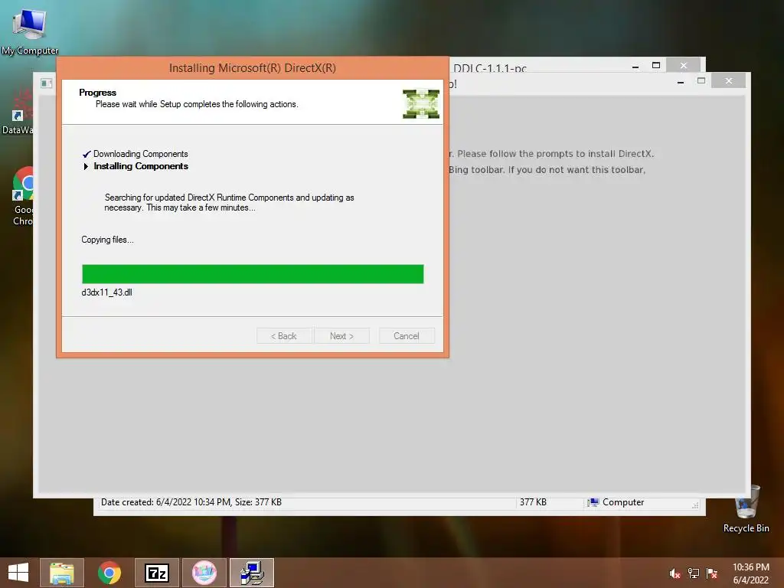Click the 'Downloading Components' step label
Viewport: 784px width, 588px height.
[141, 154]
